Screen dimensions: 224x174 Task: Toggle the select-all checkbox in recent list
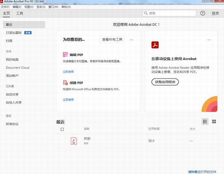click(x=62, y=129)
